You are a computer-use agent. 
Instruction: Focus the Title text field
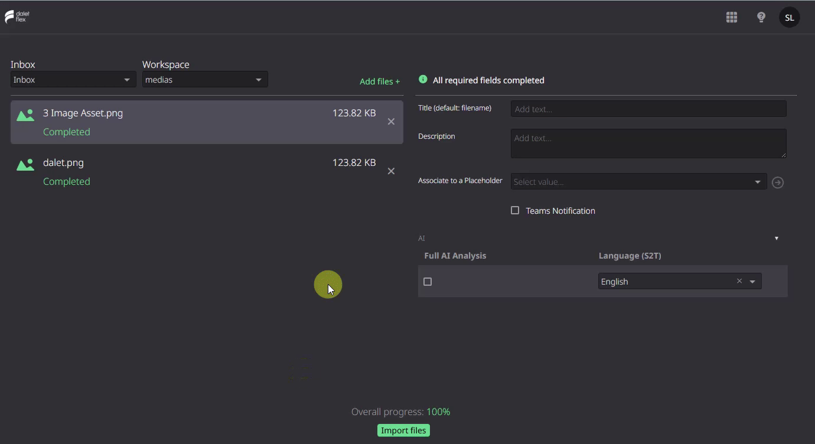(648, 109)
